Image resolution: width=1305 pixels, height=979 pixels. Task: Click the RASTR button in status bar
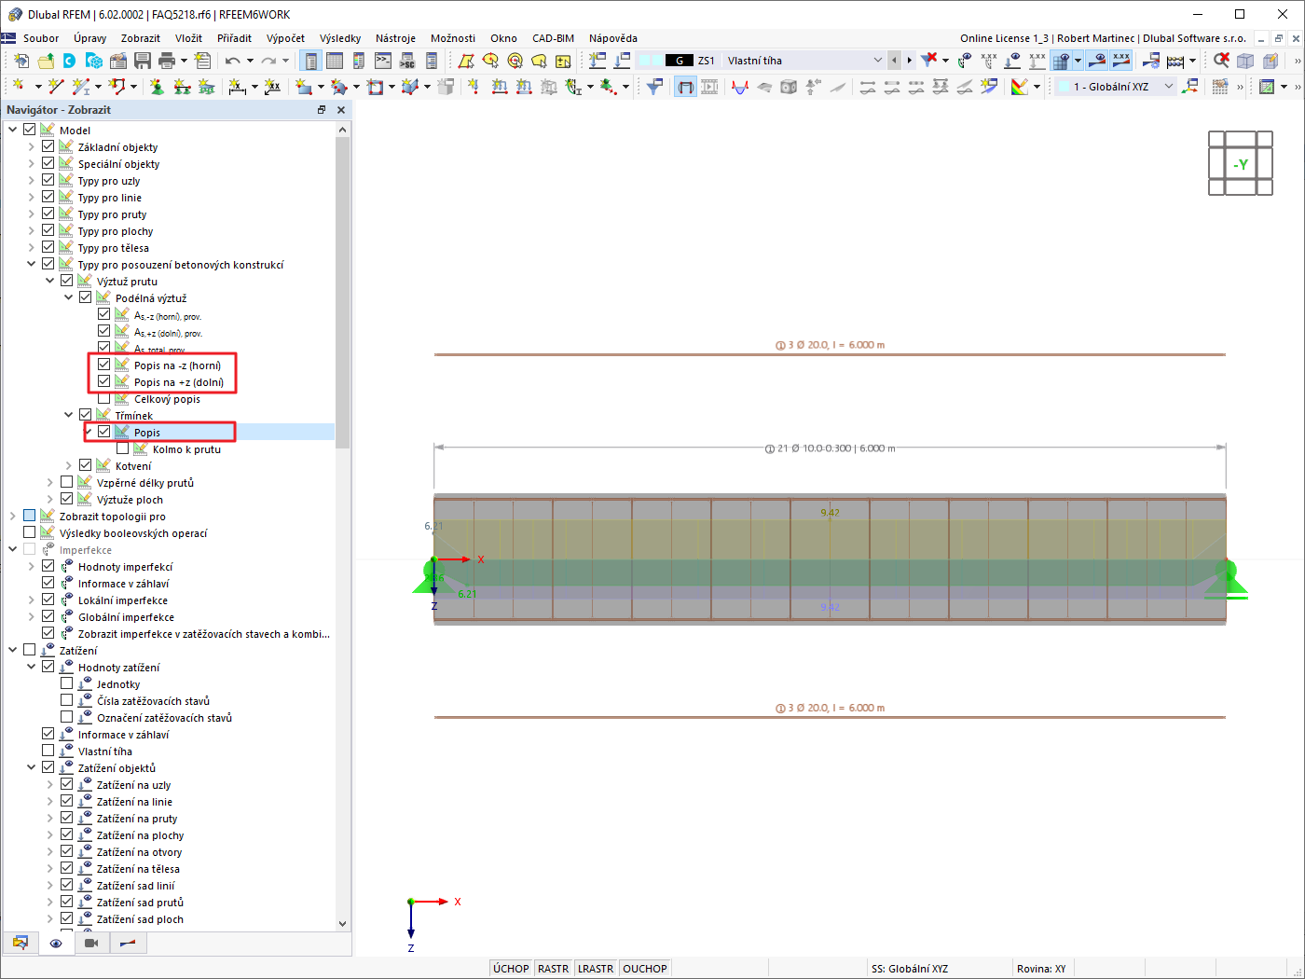pos(554,968)
